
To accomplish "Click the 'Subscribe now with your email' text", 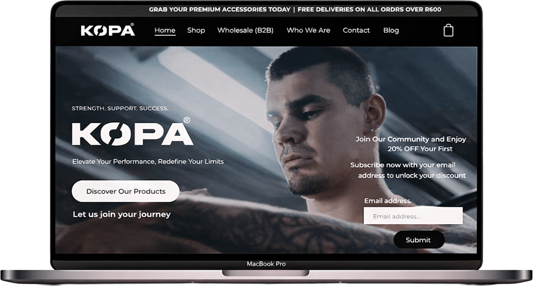I will coord(403,165).
